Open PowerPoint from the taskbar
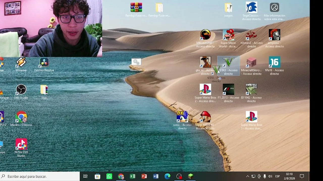The image size is (323, 181). click(x=144, y=176)
